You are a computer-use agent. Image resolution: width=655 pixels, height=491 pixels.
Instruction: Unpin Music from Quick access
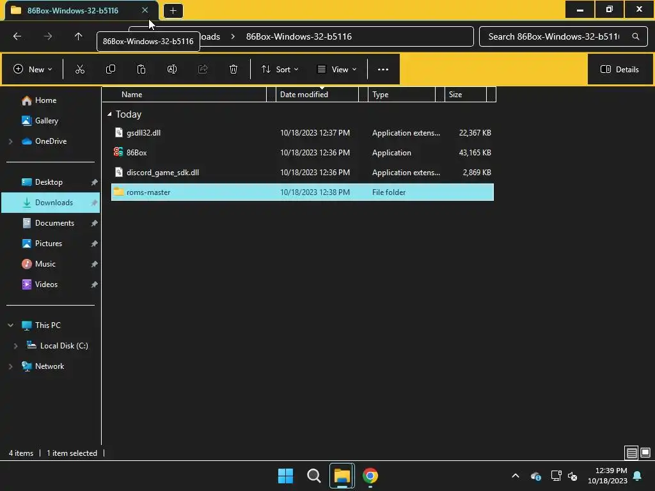click(x=95, y=264)
